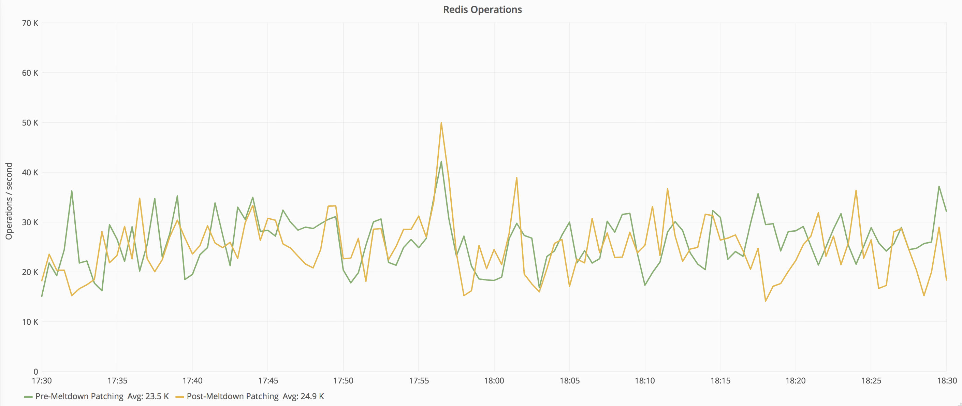Click the Operations / second axis title
The height and width of the screenshot is (406, 962).
9,201
